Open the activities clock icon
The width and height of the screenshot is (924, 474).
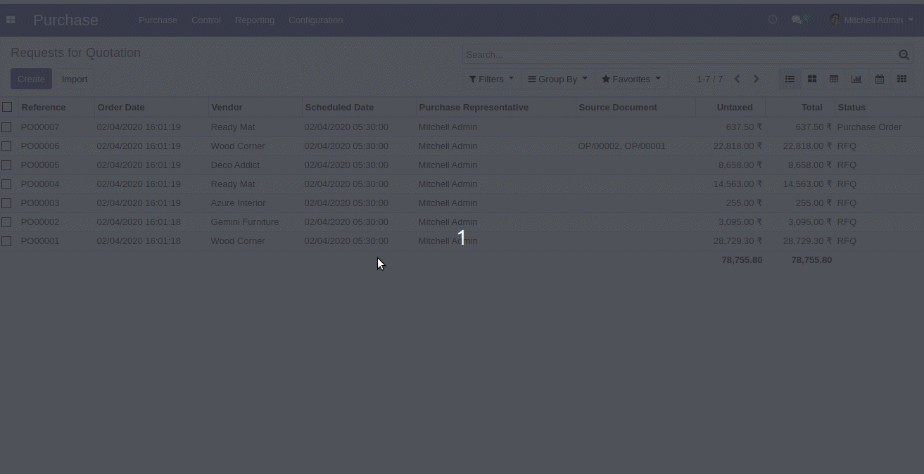click(x=773, y=20)
